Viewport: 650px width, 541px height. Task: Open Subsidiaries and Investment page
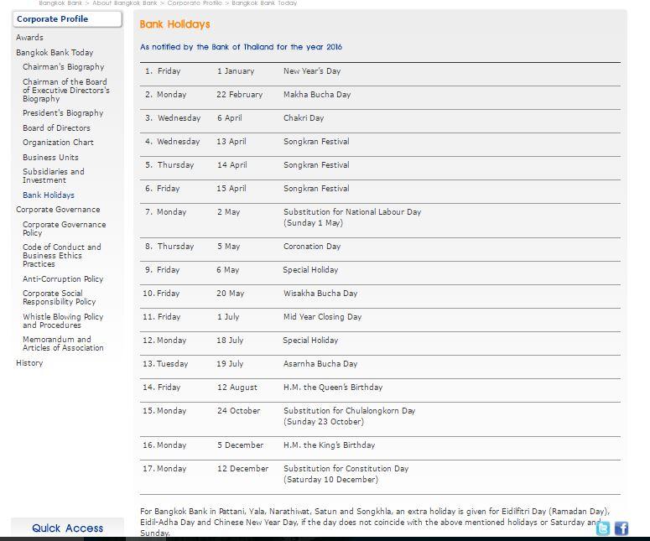54,176
